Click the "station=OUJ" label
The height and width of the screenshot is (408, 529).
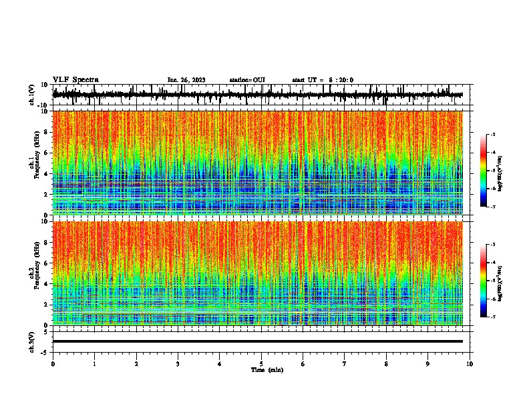pos(247,80)
